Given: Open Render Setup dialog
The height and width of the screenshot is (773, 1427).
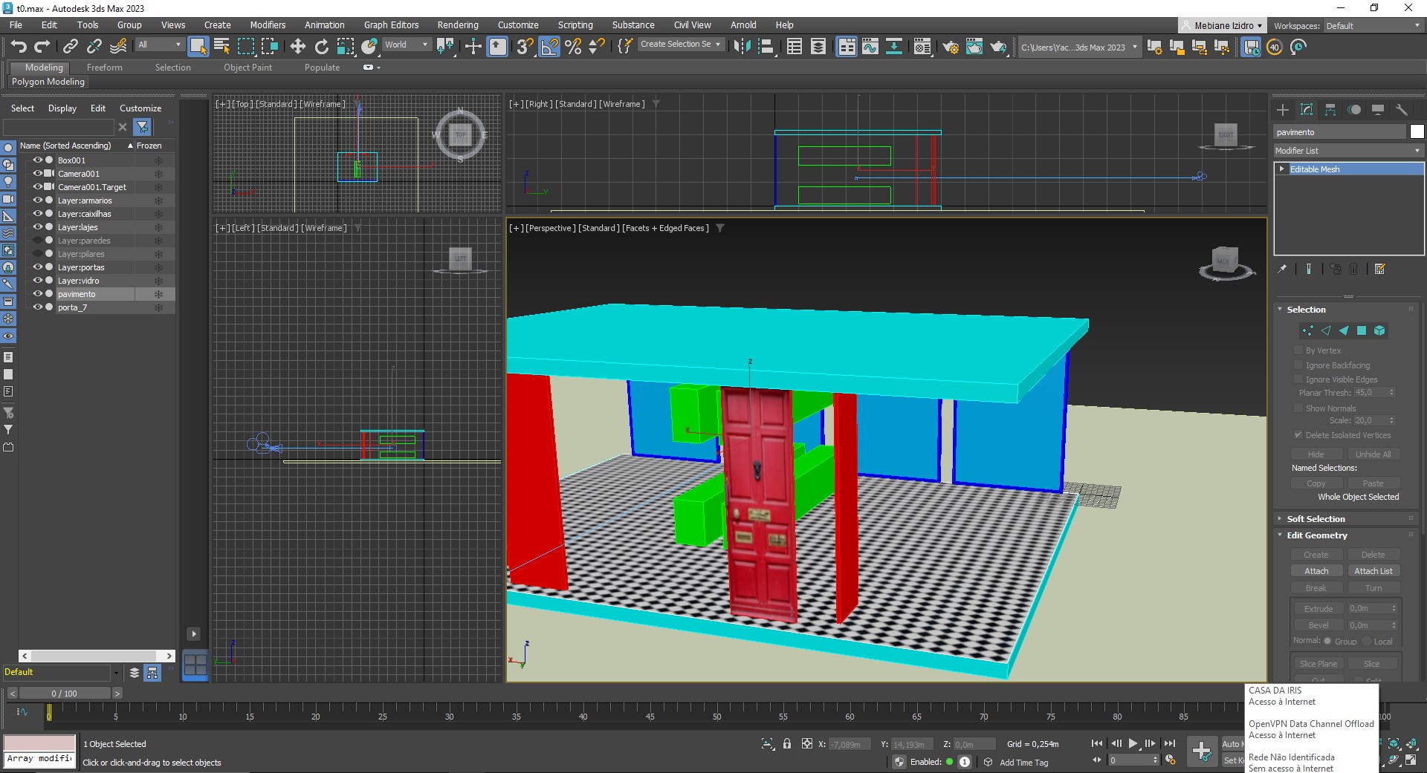Looking at the screenshot, I should point(951,47).
